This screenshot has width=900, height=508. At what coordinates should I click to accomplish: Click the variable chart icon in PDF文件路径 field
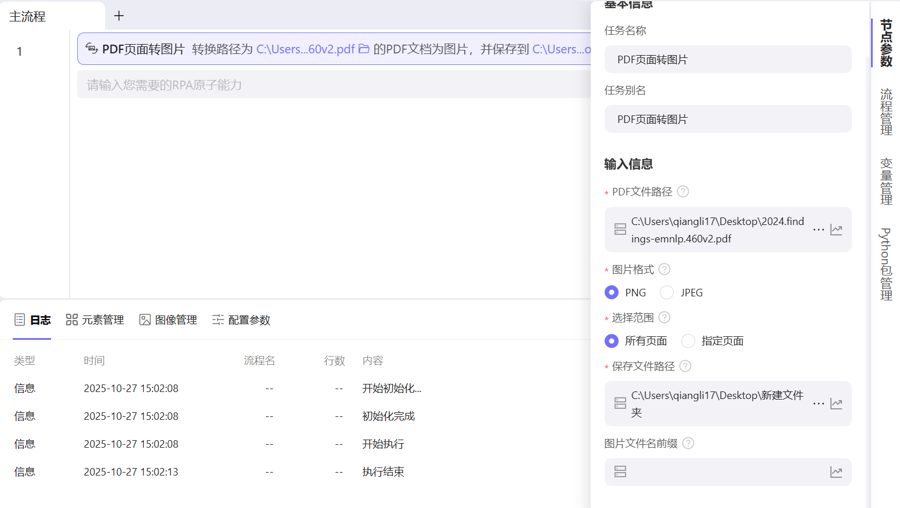pos(836,230)
